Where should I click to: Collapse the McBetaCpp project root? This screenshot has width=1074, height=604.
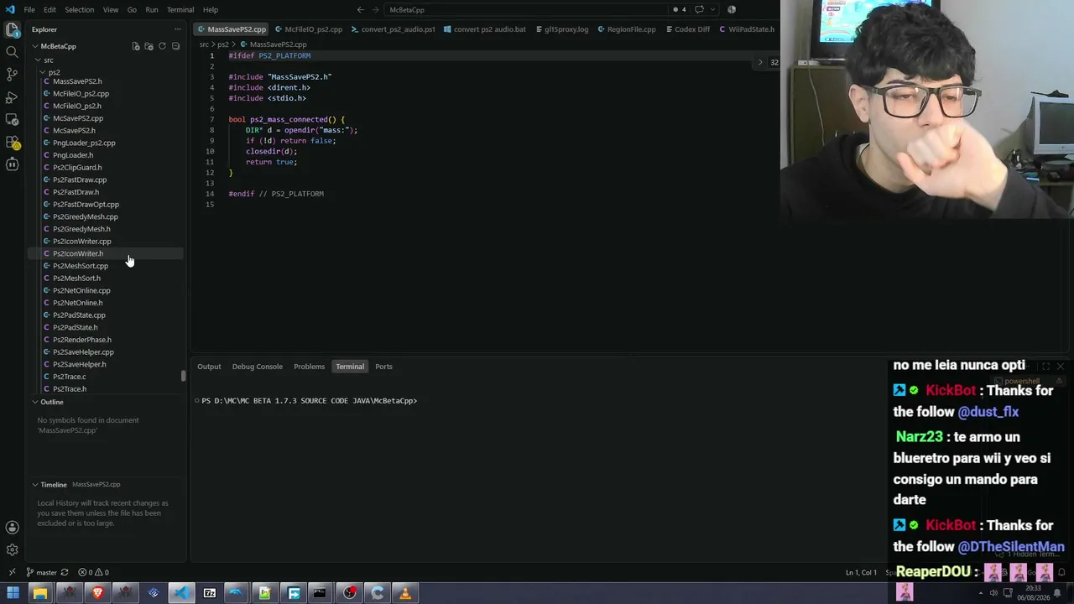point(35,46)
